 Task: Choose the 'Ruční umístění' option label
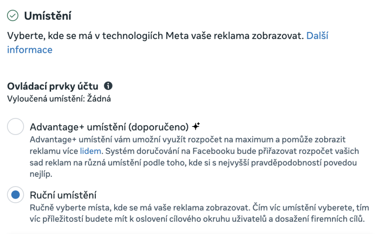click(63, 195)
